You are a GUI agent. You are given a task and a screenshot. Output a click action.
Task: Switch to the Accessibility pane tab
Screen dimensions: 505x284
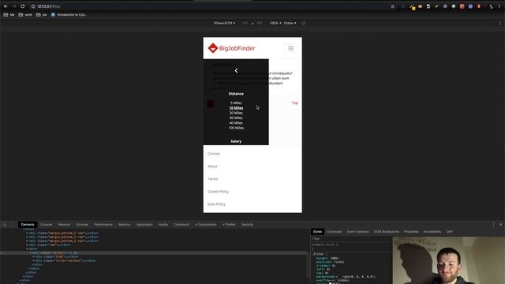pyautogui.click(x=432, y=231)
